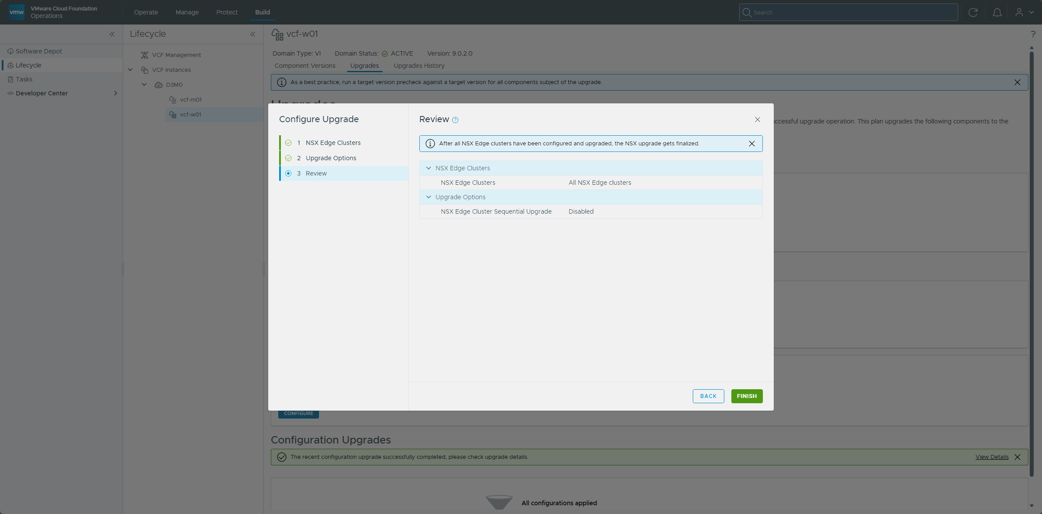Open the View Details link
Image resolution: width=1042 pixels, height=514 pixels.
coord(992,457)
